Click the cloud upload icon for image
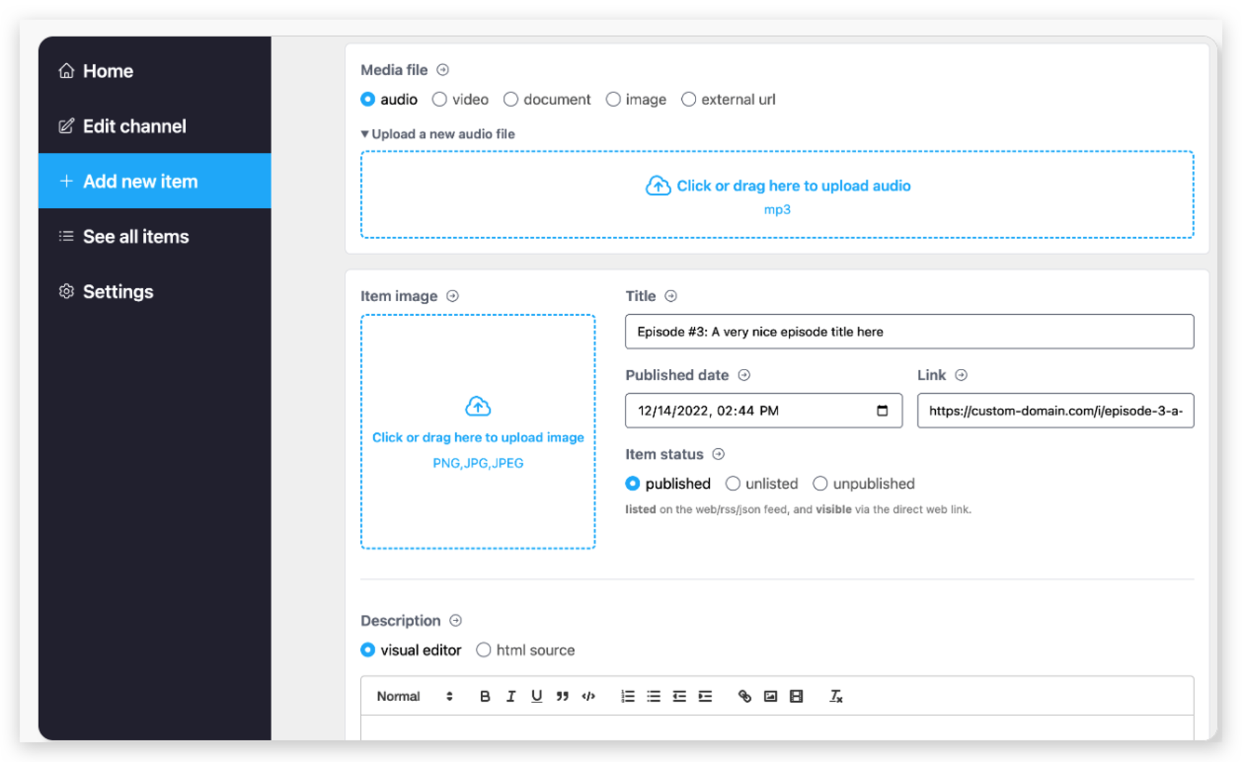This screenshot has height=762, width=1242. tap(478, 406)
